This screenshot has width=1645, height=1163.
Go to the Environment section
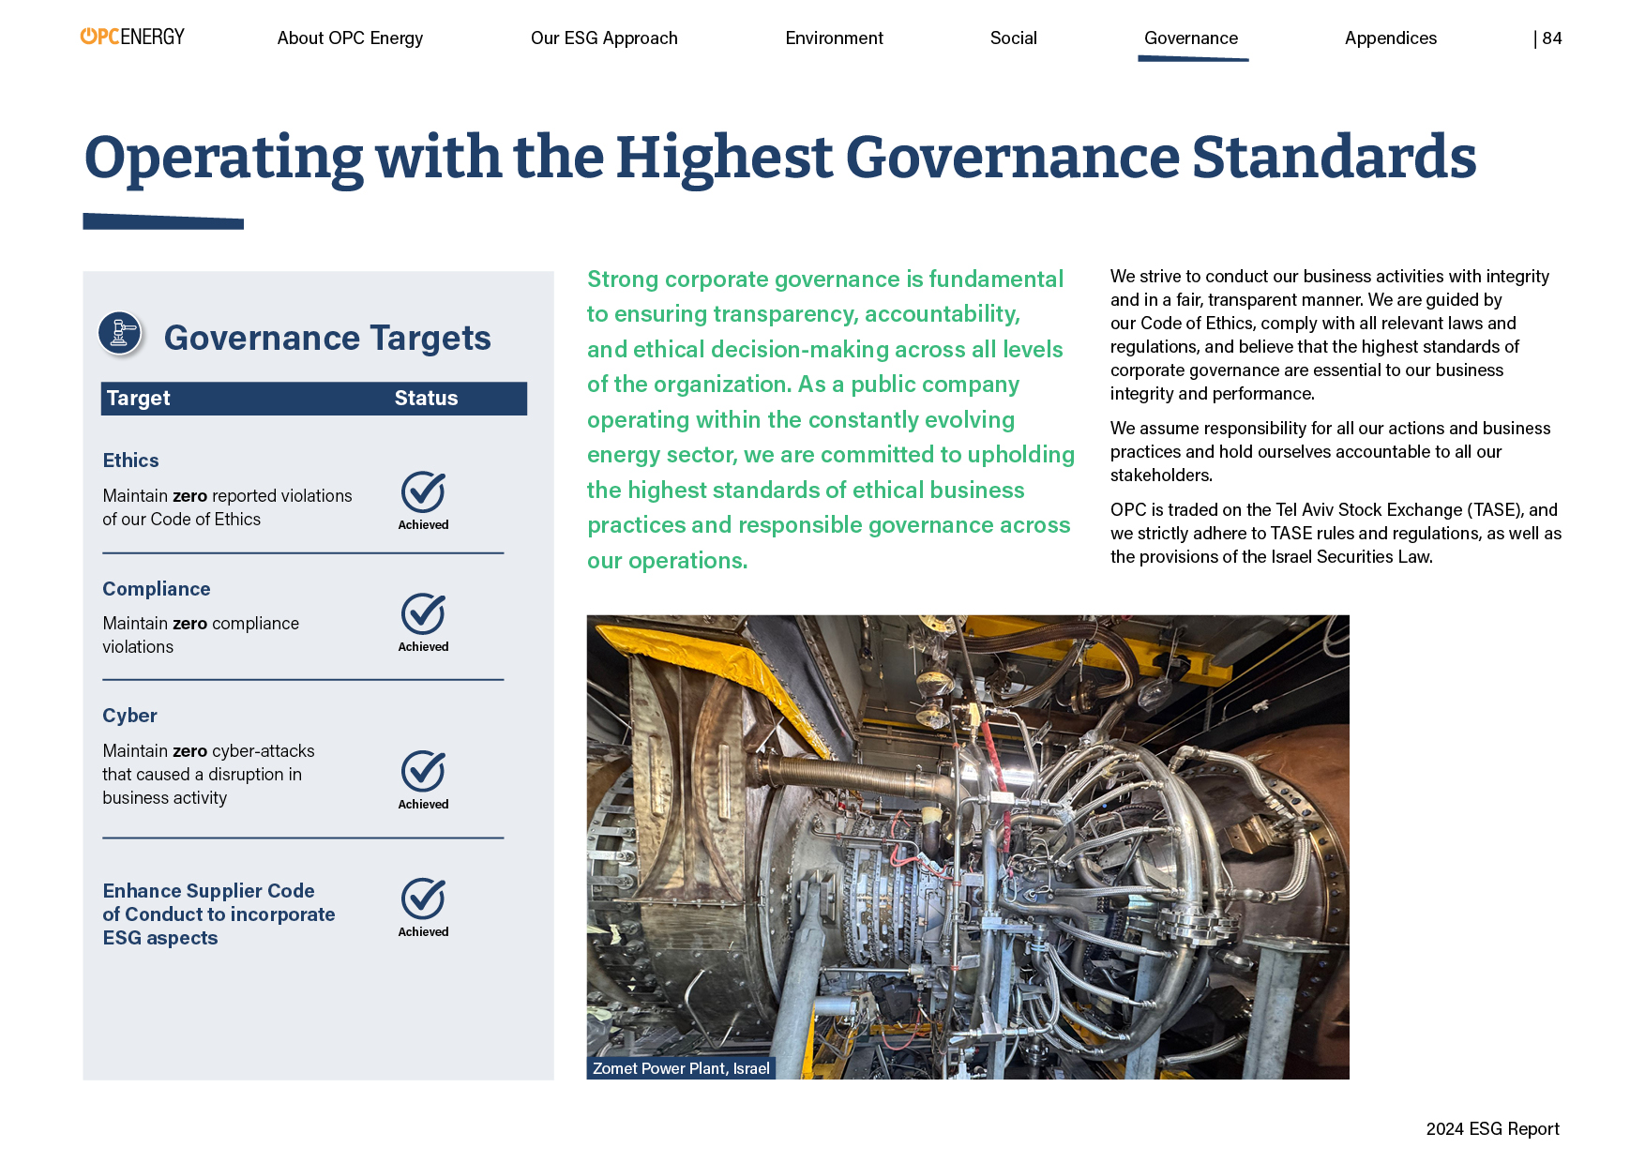pyautogui.click(x=834, y=38)
